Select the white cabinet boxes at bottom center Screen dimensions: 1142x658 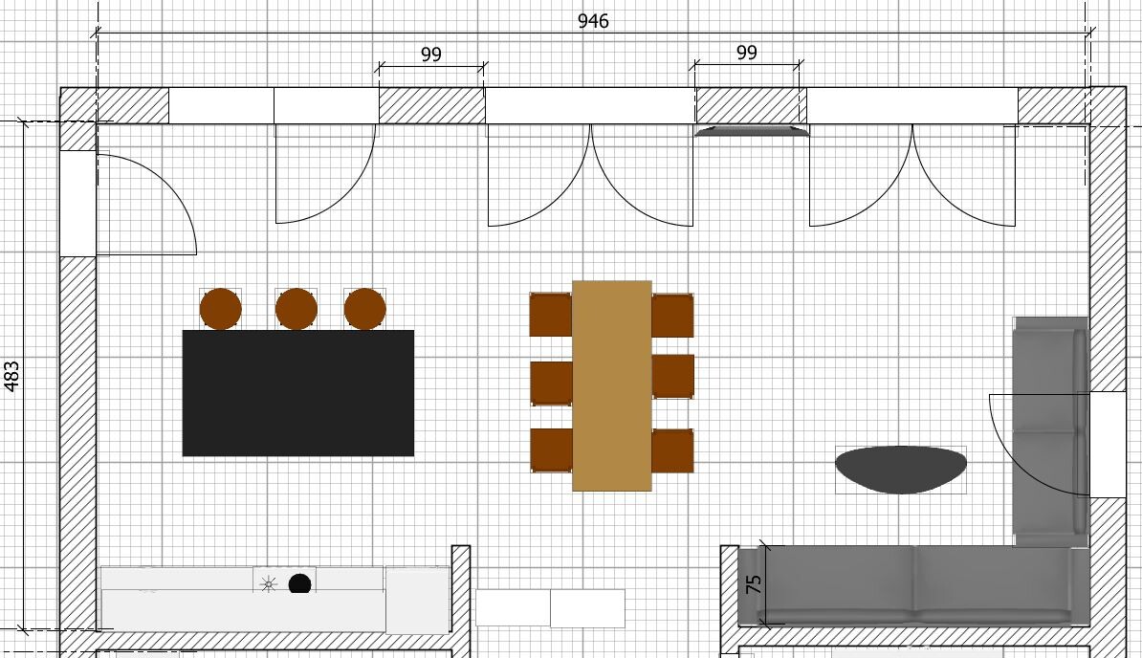pos(550,607)
